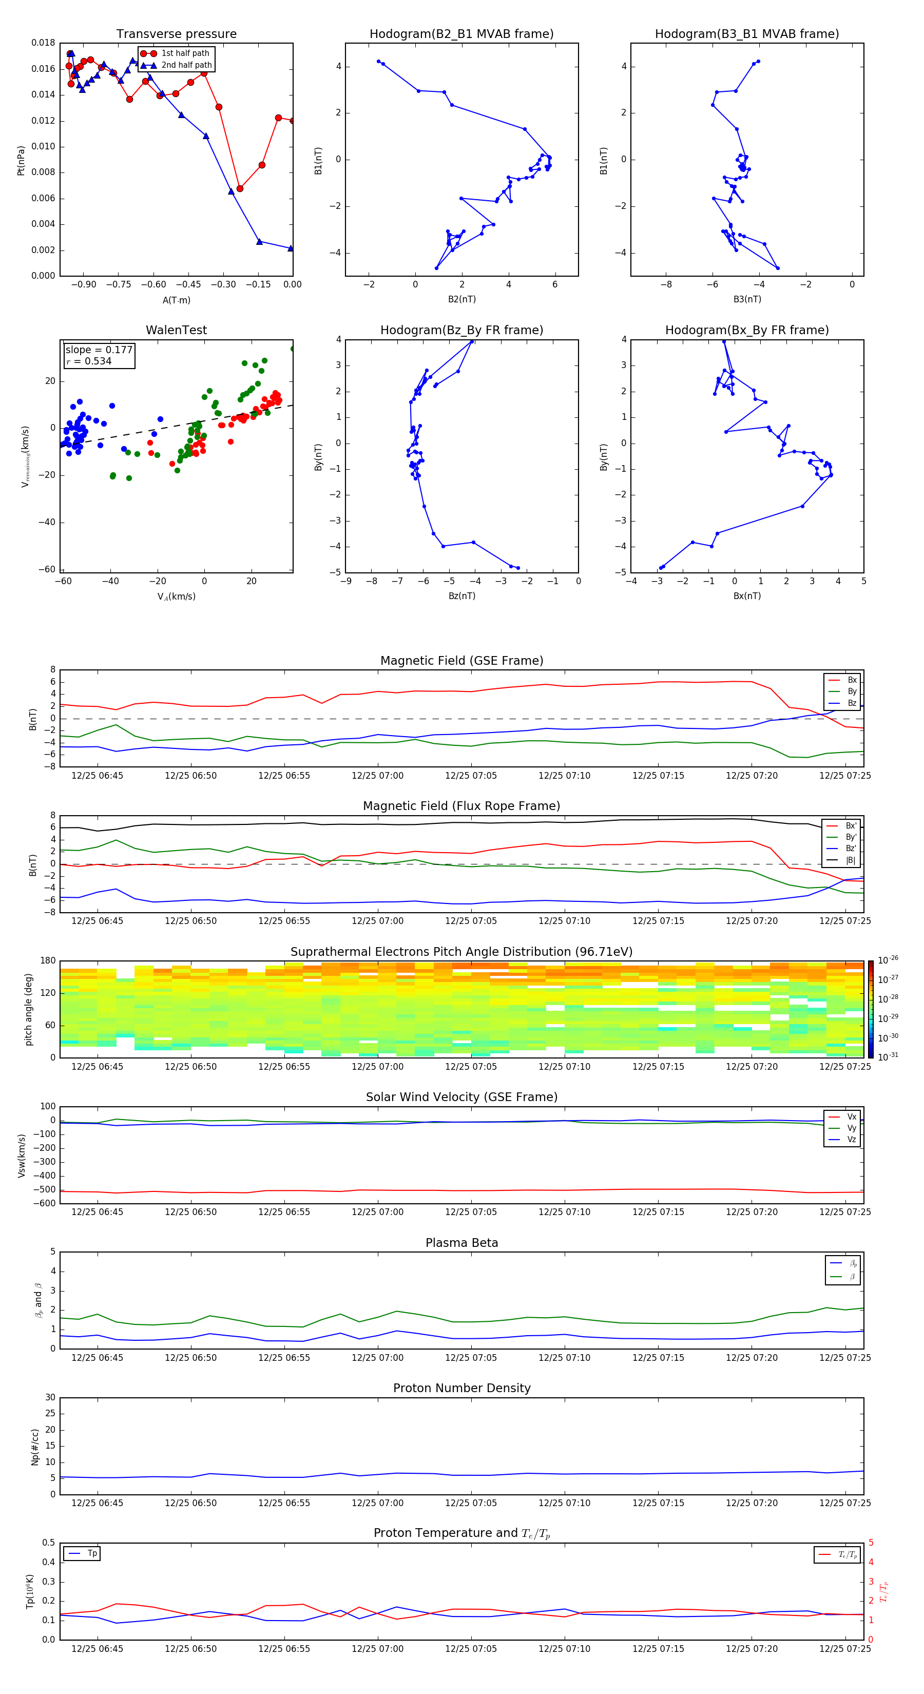This screenshot has width=924, height=1694.
Task: Click the 'Proton Temperature and Te/Tp' title
Action: click(x=461, y=1533)
